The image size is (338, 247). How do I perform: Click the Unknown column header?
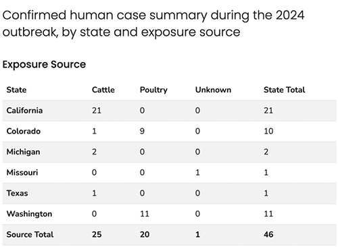(213, 90)
